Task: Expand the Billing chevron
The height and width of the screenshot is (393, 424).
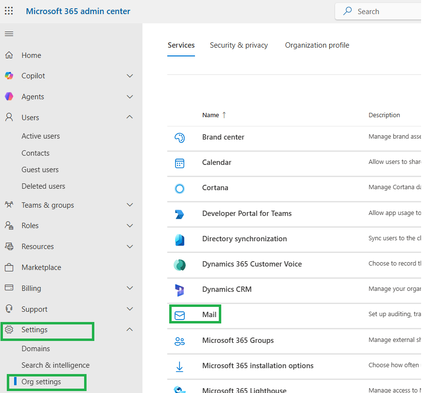Action: point(130,288)
